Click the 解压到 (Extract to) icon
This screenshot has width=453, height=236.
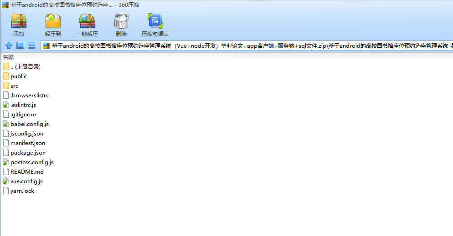click(53, 21)
